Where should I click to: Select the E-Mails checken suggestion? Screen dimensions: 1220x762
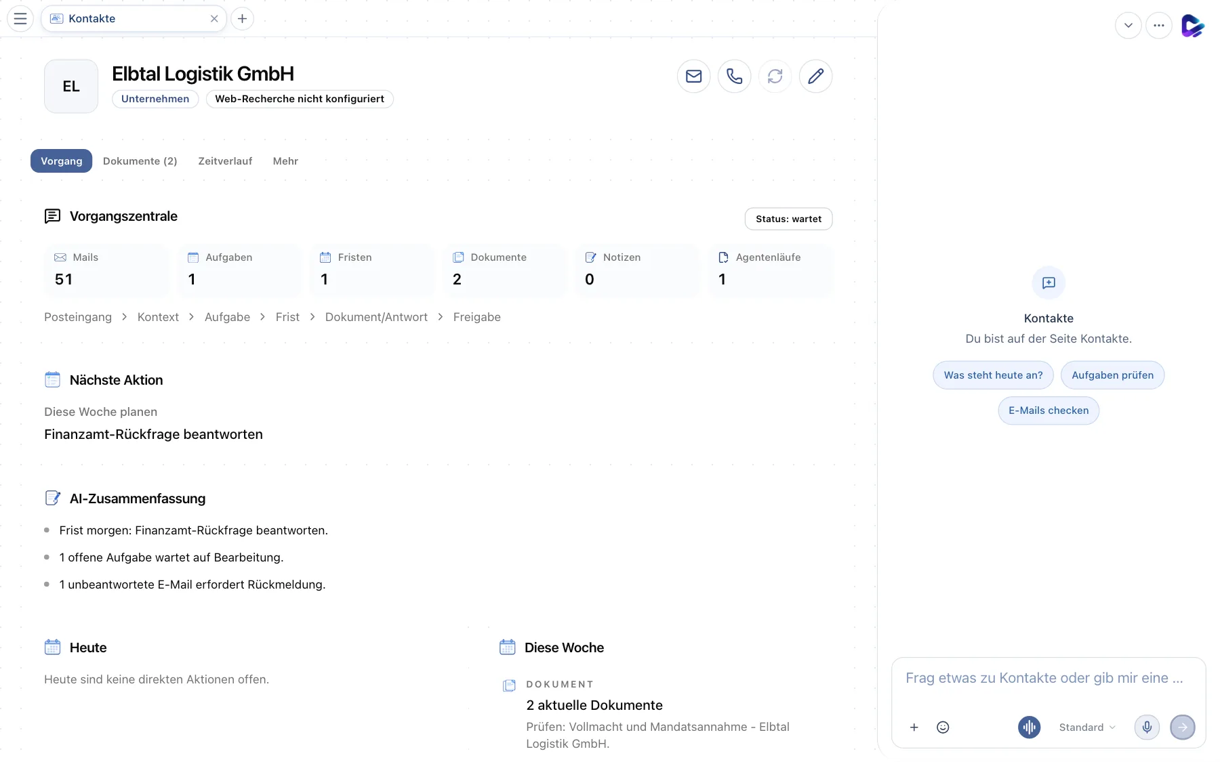tap(1049, 410)
